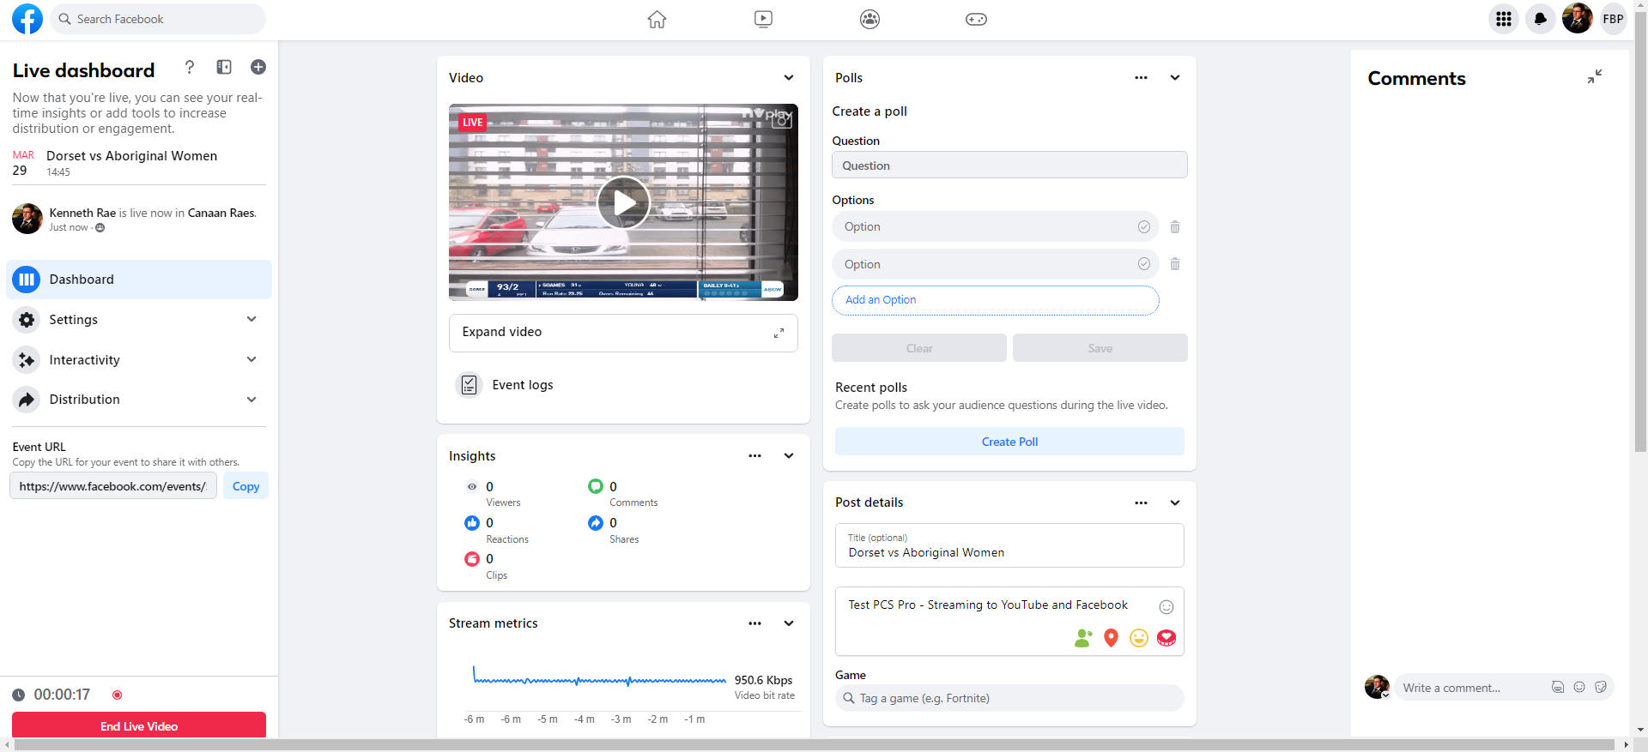
Task: Copy the event URL
Action: [x=245, y=486]
